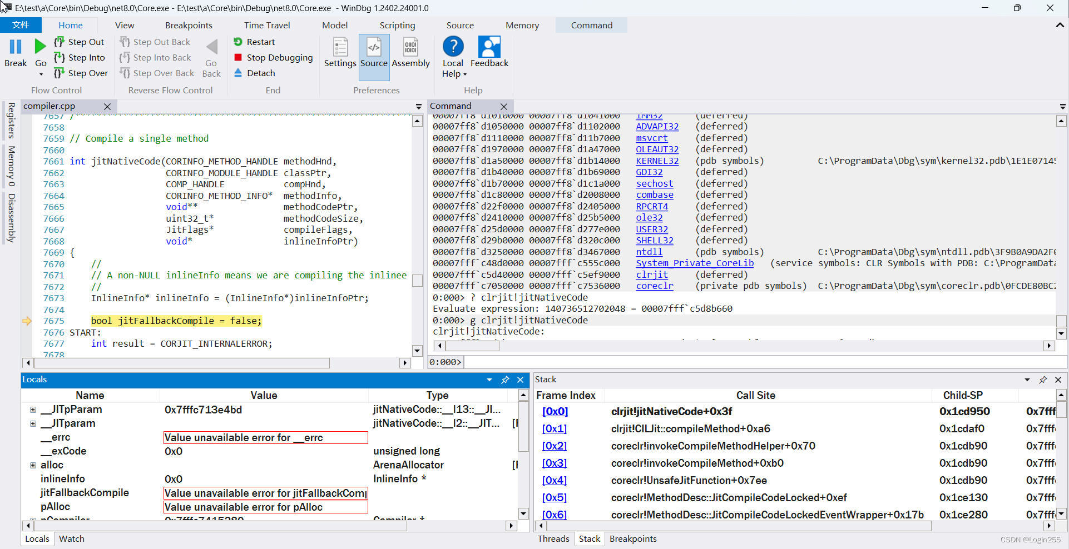1069x549 pixels.
Task: Expand the __JITpParam local variable
Action: point(33,410)
